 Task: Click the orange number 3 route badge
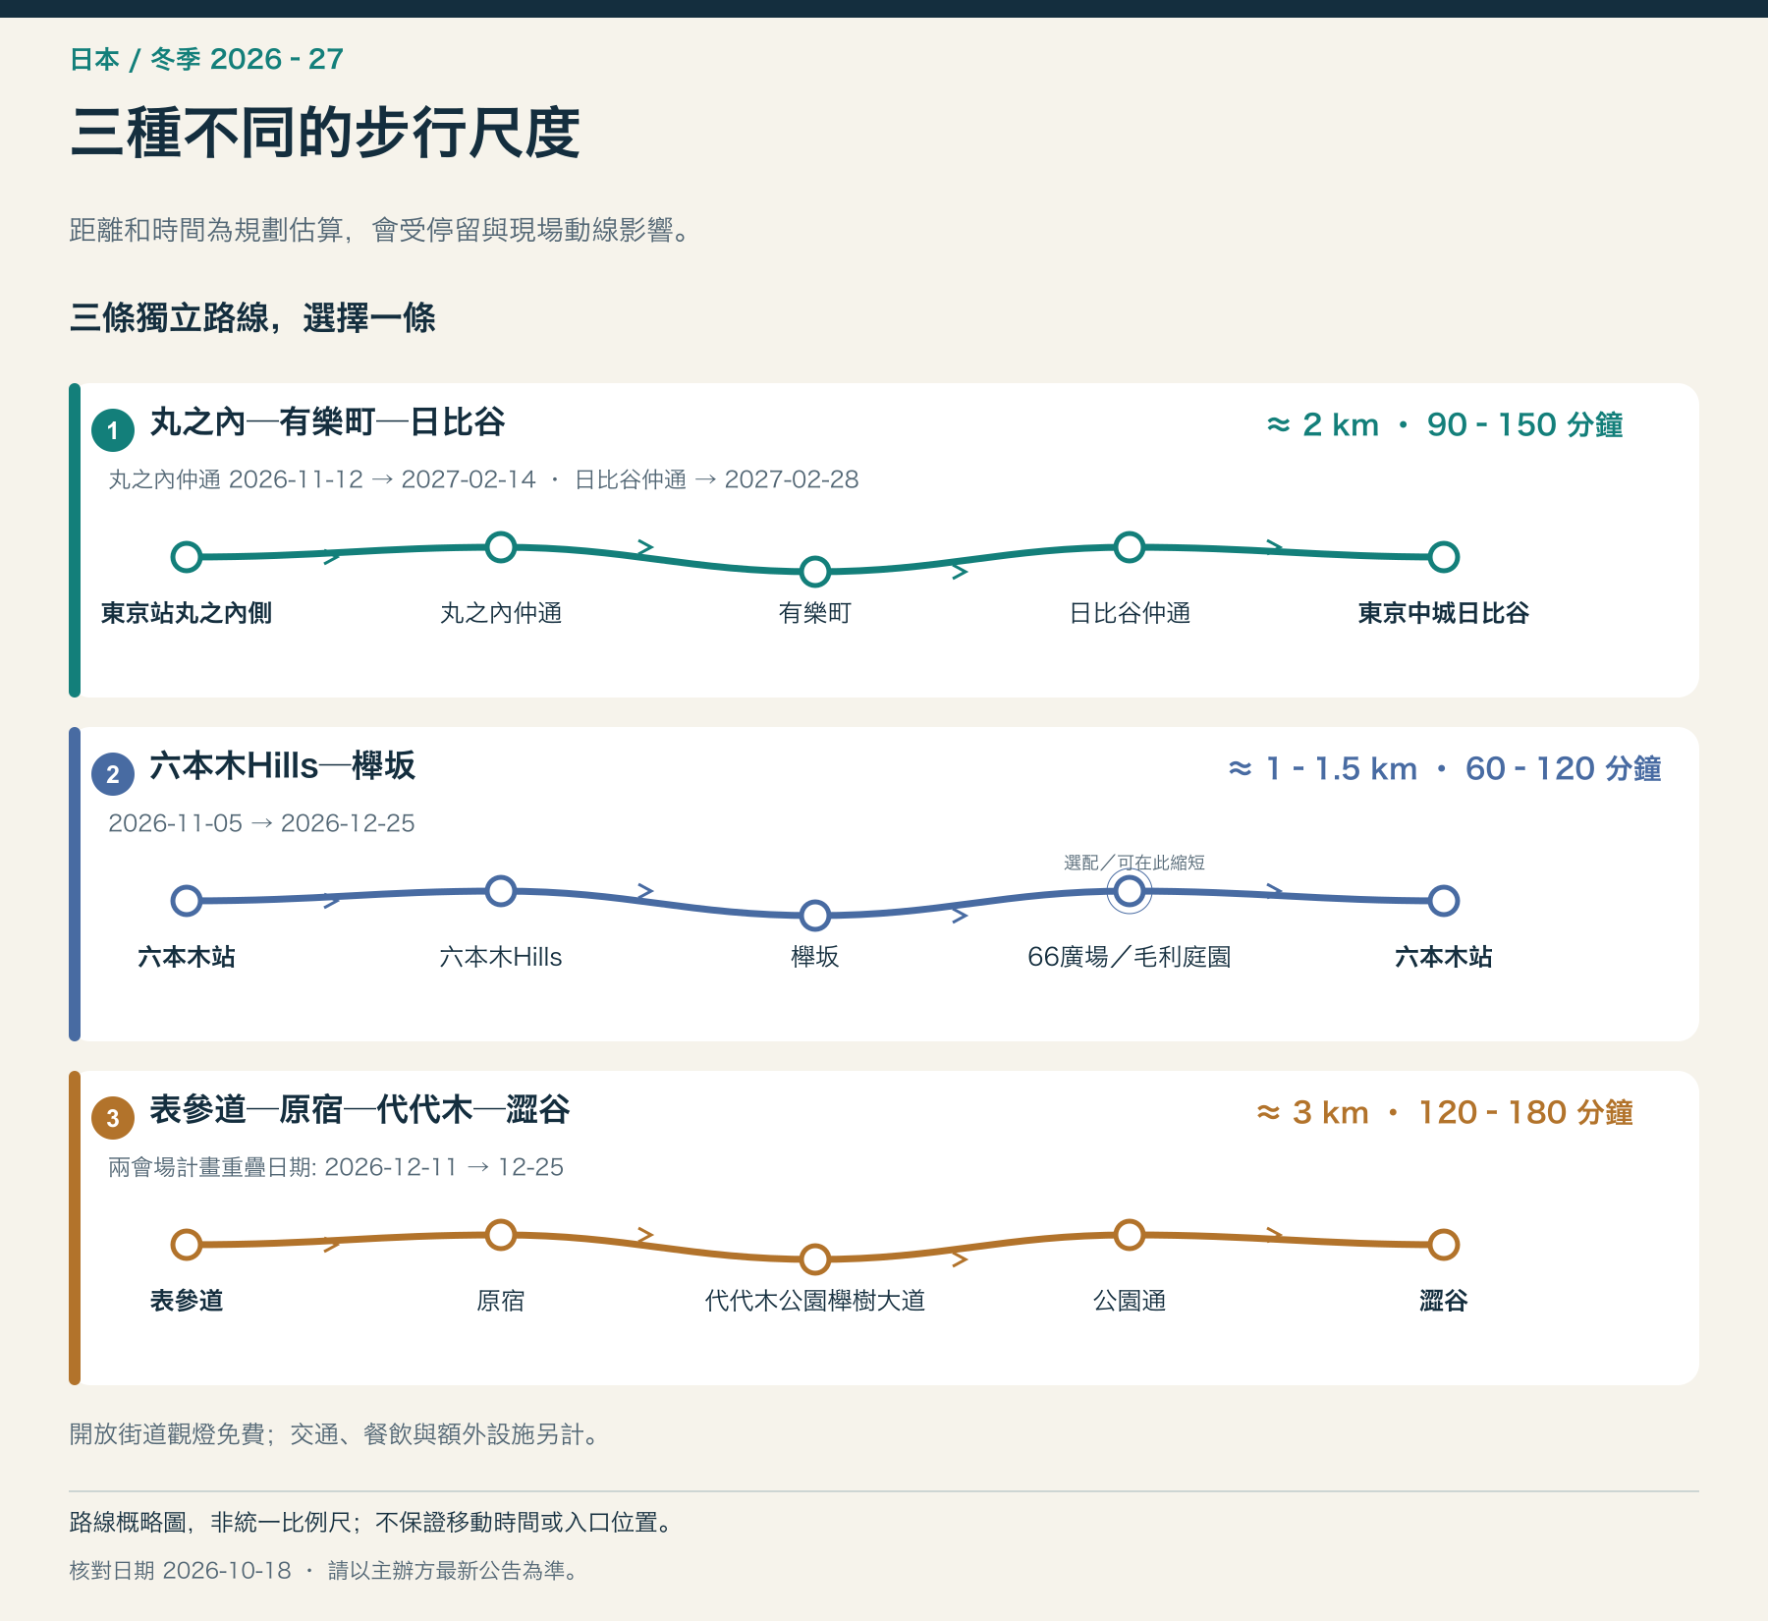point(113,1118)
